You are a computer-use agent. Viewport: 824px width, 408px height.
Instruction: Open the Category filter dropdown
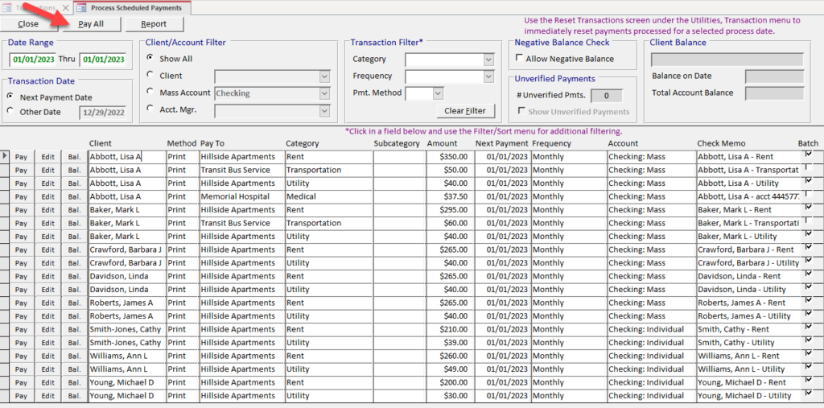pos(488,60)
